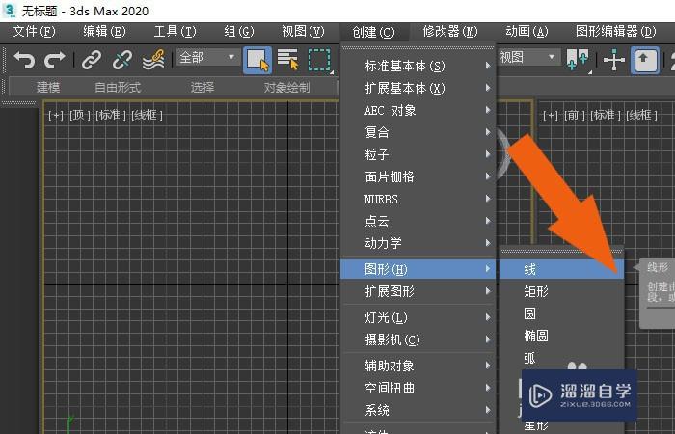The width and height of the screenshot is (675, 434).
Task: Click [线框] label in the front viewport
Action: click(x=642, y=115)
